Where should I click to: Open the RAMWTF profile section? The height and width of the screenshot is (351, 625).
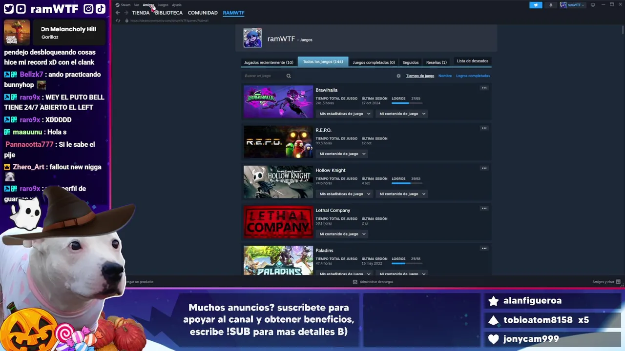click(x=233, y=13)
